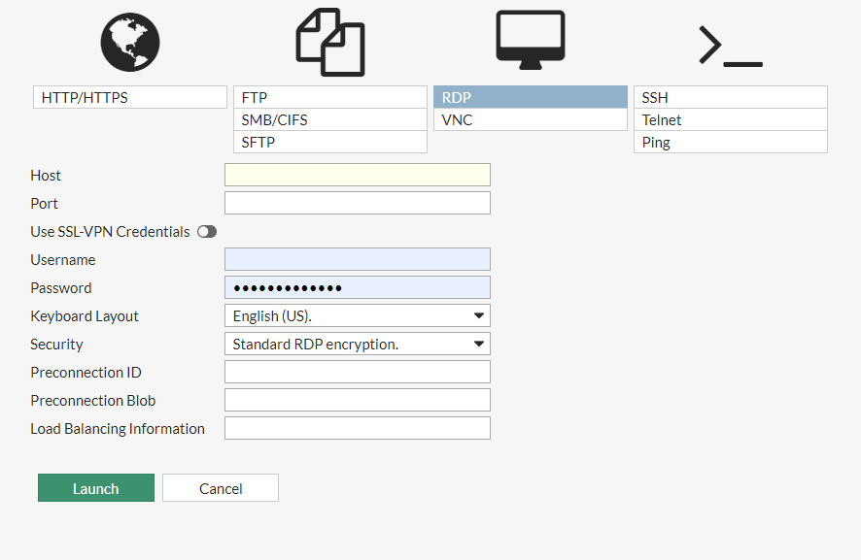Select the SSH protocol option
Image resolution: width=861 pixels, height=560 pixels.
pos(730,98)
